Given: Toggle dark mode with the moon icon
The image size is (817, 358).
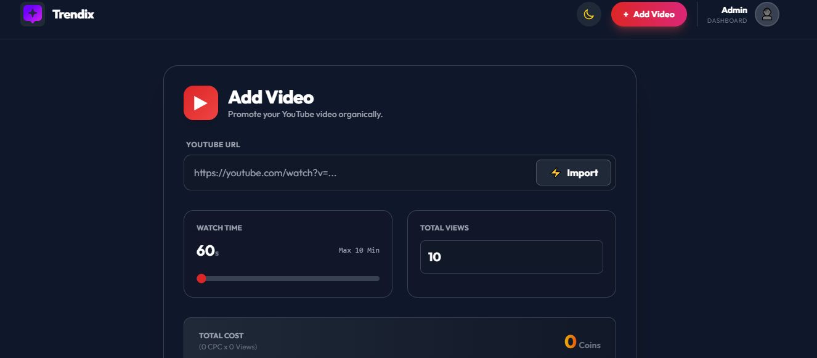Looking at the screenshot, I should (588, 14).
